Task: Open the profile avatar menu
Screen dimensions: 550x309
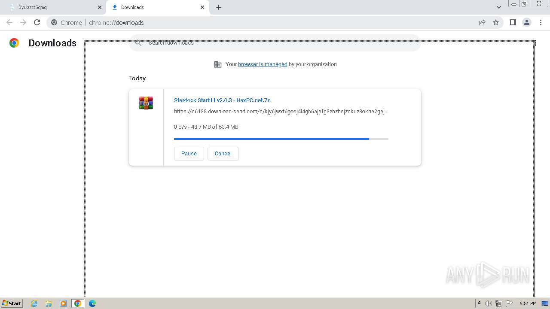Action: [x=526, y=22]
